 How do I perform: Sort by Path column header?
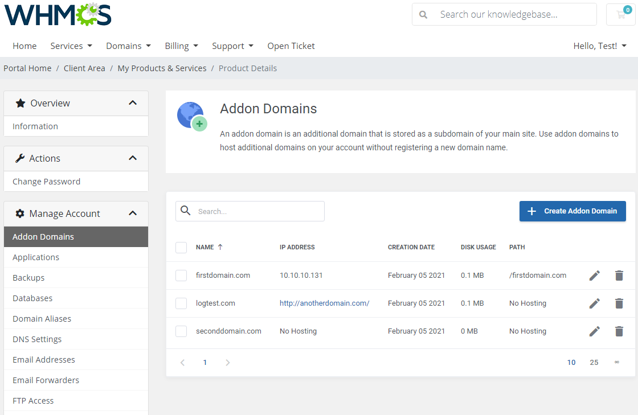517,247
